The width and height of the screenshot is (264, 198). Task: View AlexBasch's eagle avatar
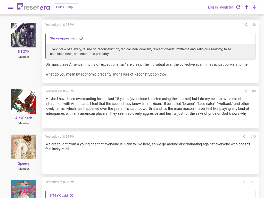point(24,102)
